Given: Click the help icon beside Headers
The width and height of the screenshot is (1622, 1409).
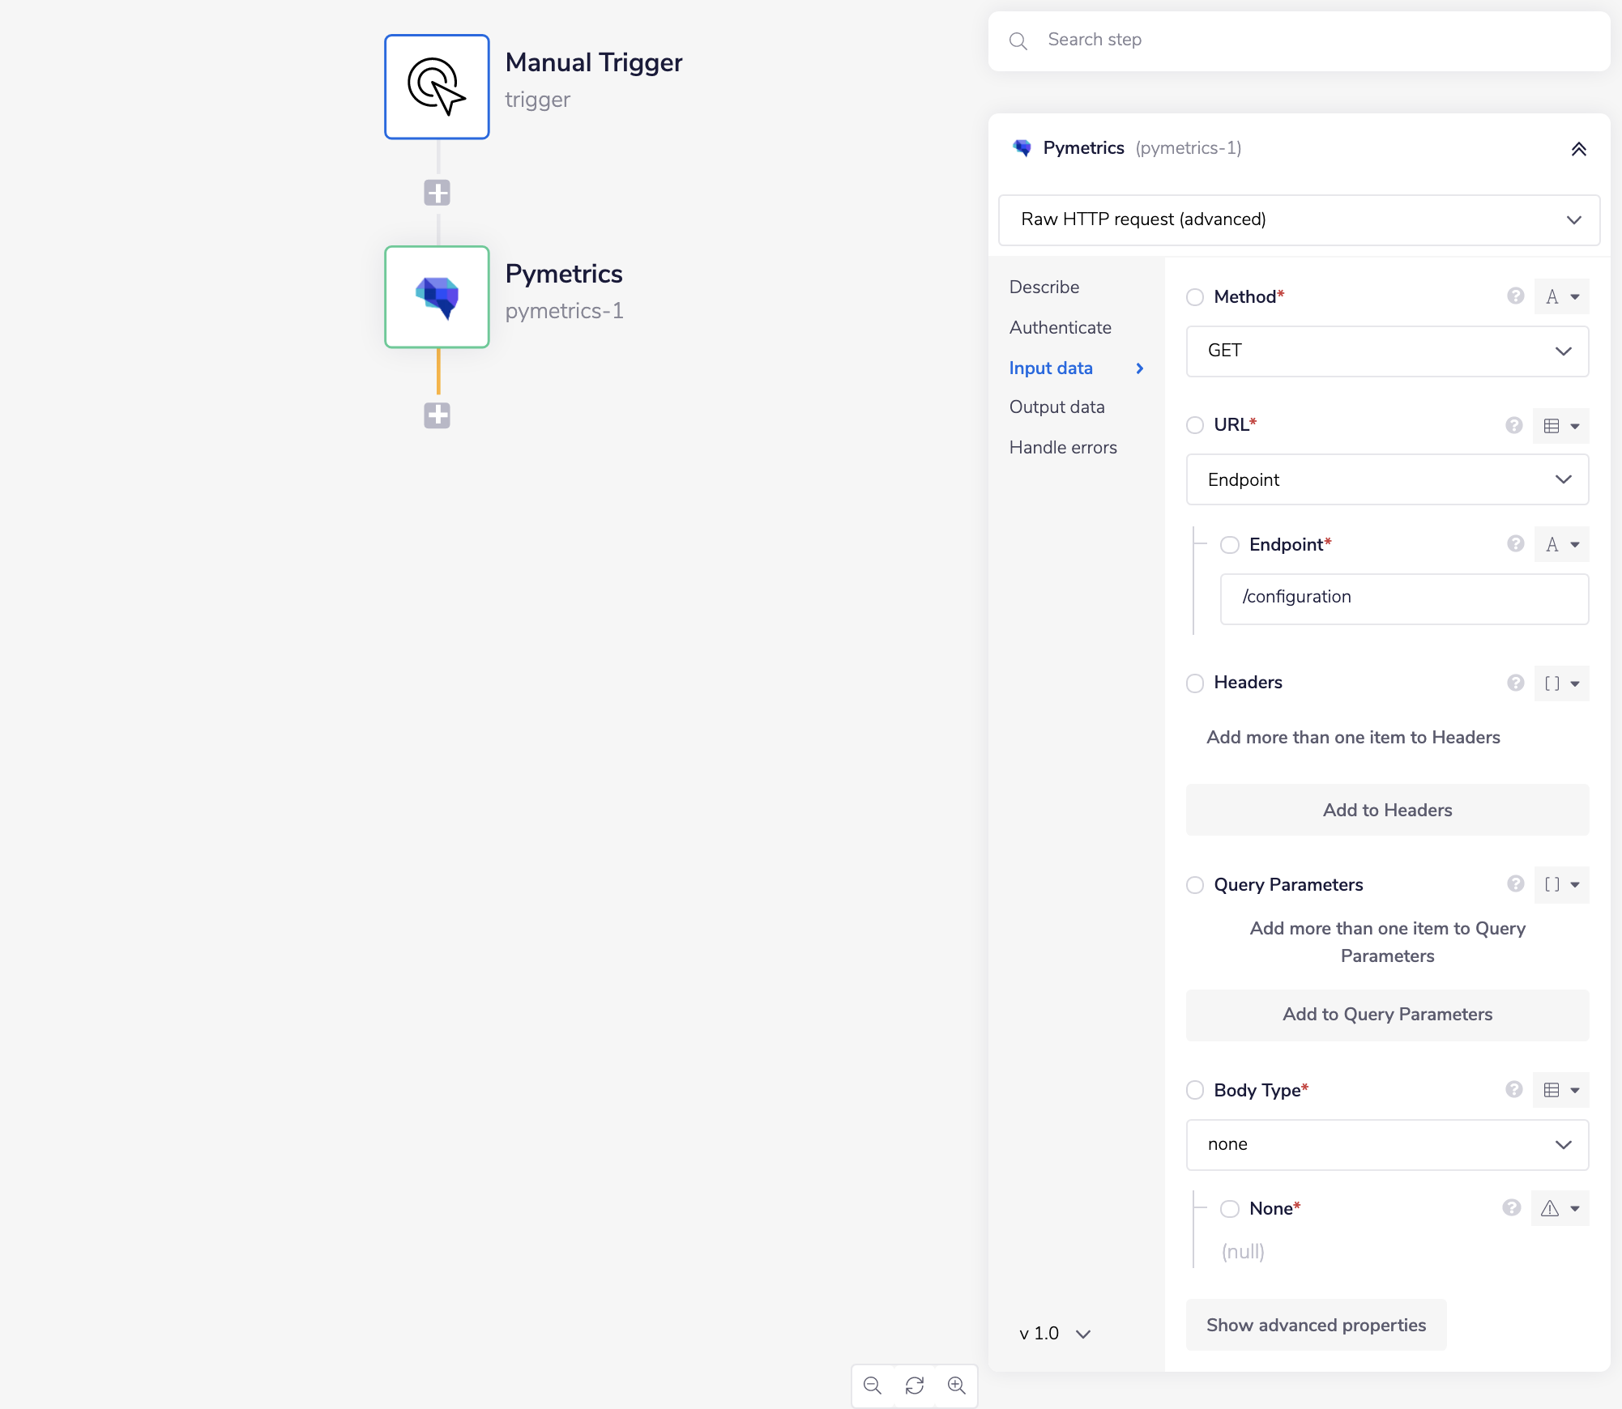Looking at the screenshot, I should click(x=1515, y=683).
